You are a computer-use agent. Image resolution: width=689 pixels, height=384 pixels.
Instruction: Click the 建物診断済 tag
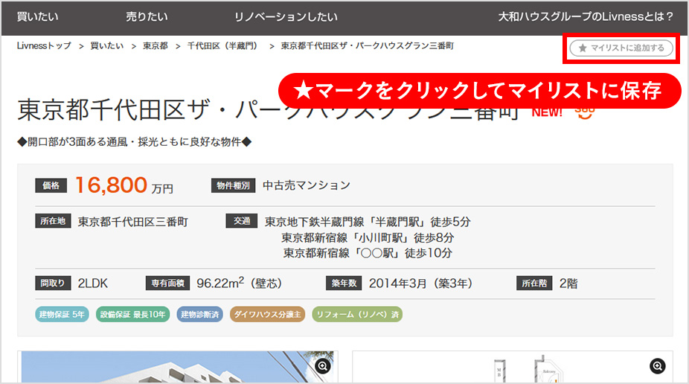[x=200, y=314]
